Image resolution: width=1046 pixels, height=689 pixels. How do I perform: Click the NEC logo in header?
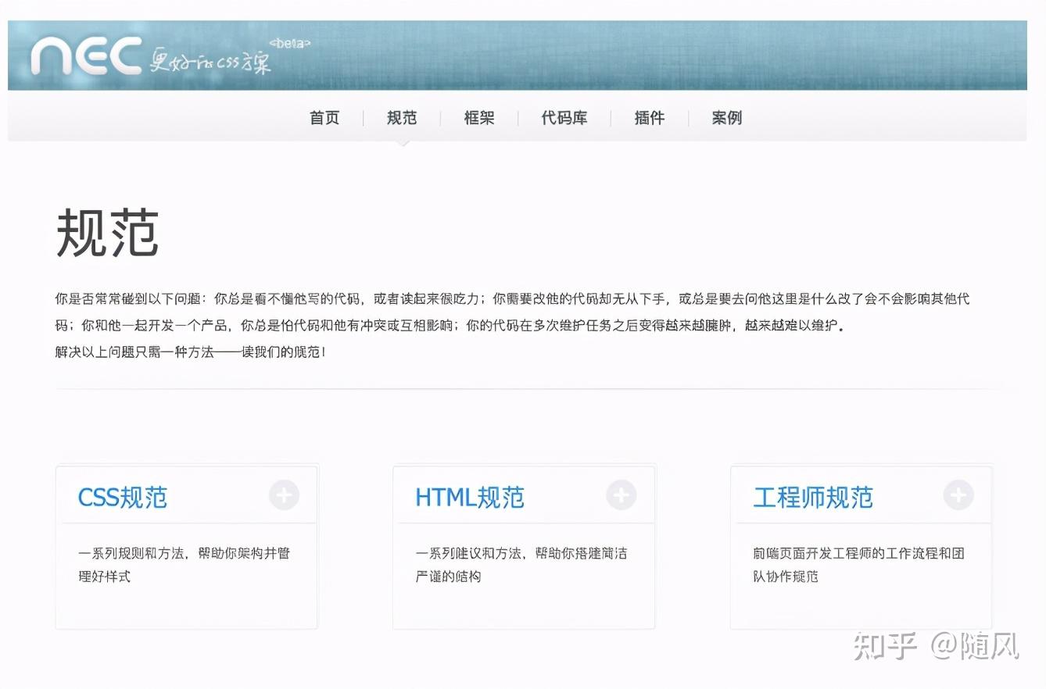pos(86,56)
